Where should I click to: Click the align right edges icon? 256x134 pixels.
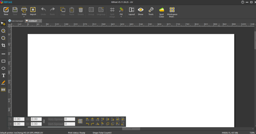(97, 119)
